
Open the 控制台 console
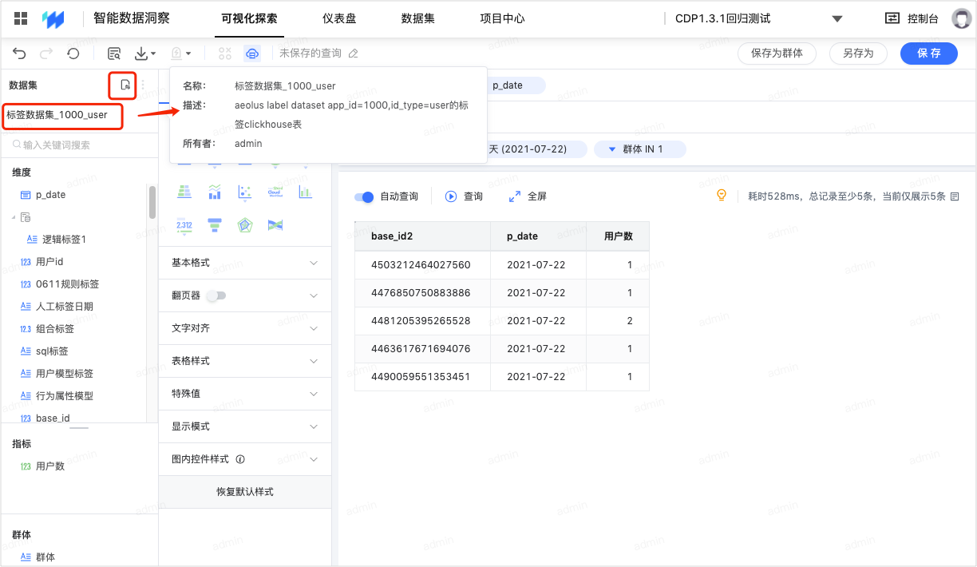click(912, 18)
